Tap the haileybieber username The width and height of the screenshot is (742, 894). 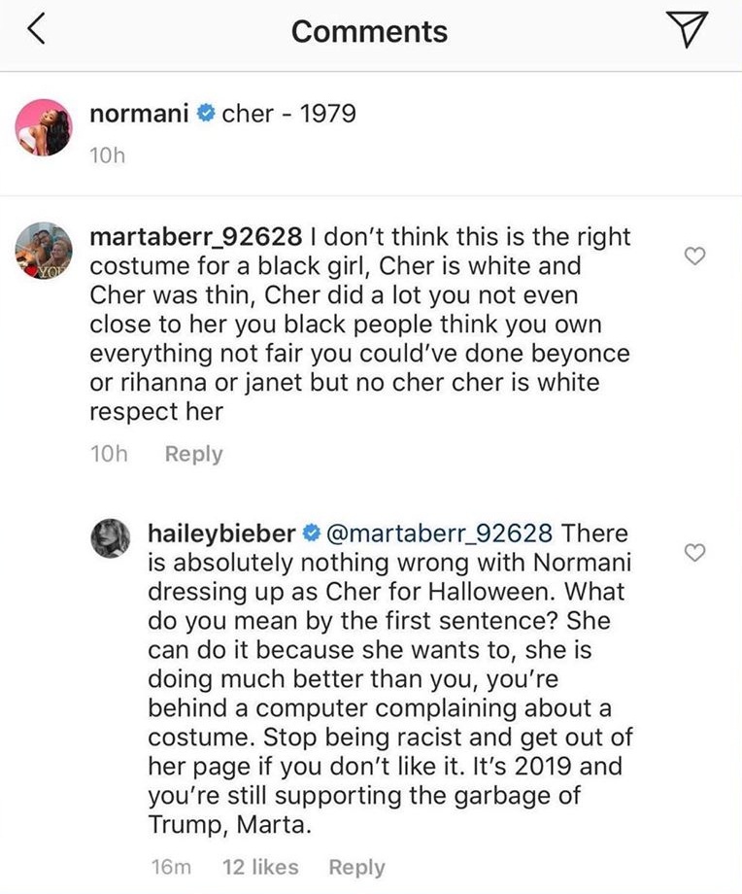(219, 533)
